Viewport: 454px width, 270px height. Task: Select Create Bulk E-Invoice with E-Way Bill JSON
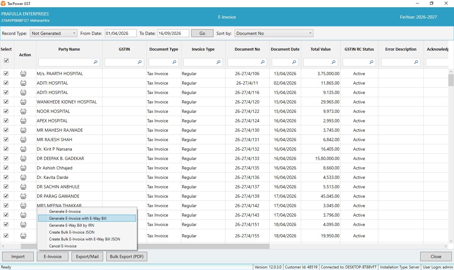click(87, 239)
